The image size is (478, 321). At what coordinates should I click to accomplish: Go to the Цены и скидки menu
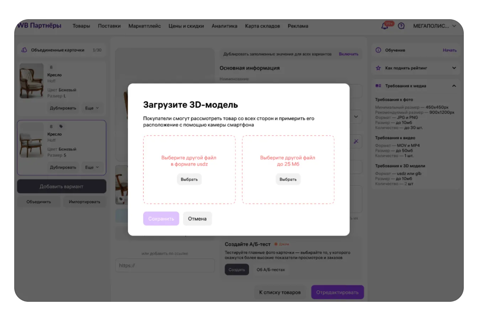[x=186, y=26]
